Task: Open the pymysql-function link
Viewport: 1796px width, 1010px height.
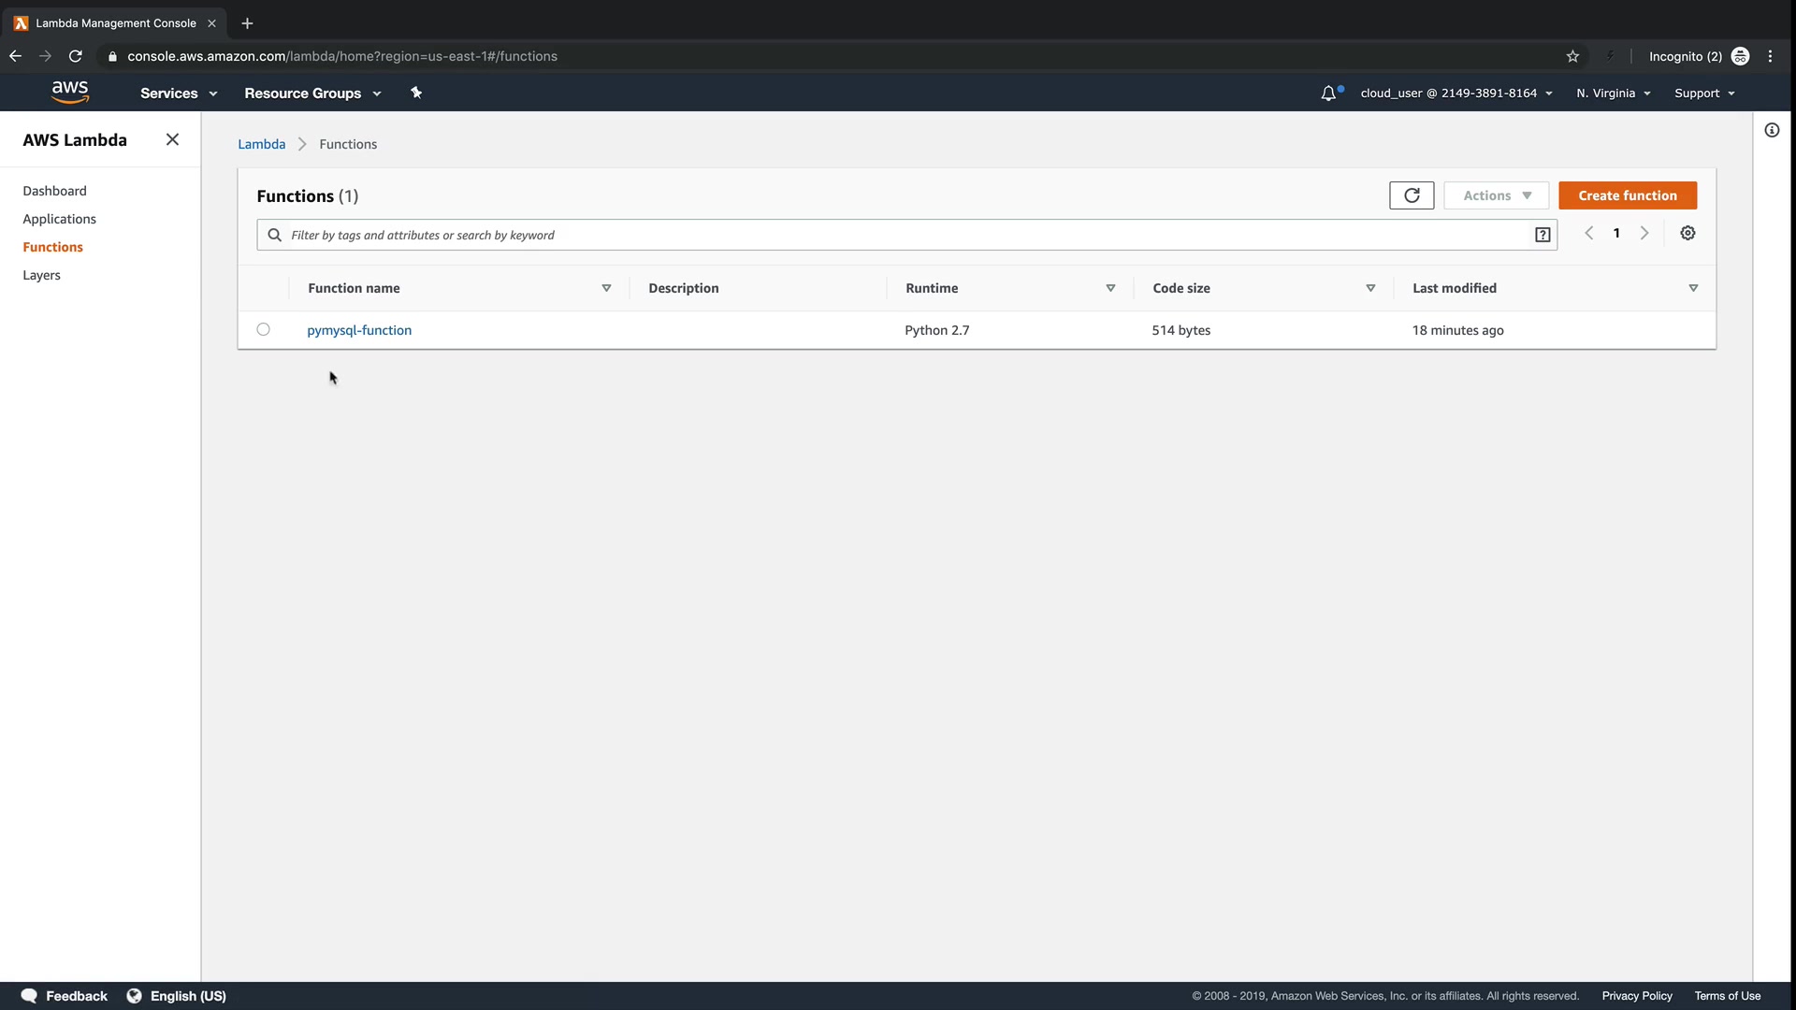Action: pyautogui.click(x=359, y=330)
